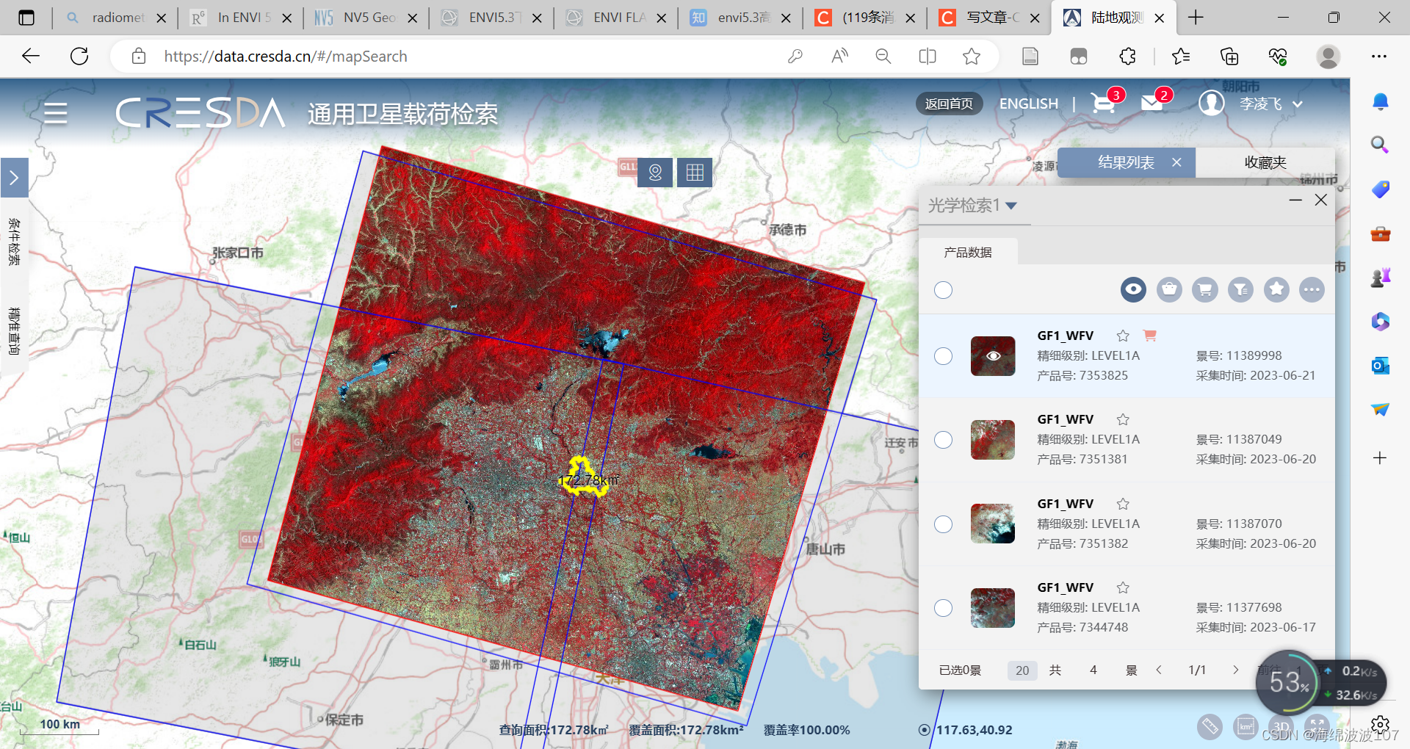The width and height of the screenshot is (1410, 749).
Task: Activate the ruler distance measure tool
Action: point(1210,727)
